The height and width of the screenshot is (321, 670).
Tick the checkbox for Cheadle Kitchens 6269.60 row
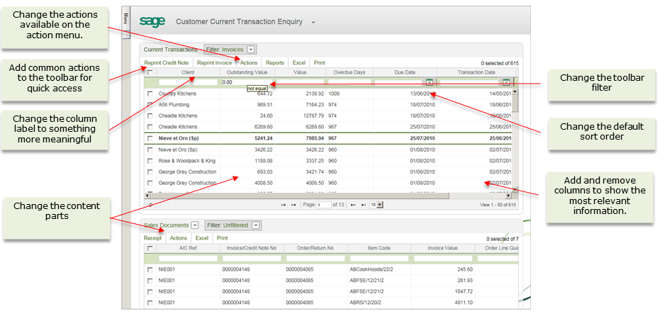pos(150,127)
